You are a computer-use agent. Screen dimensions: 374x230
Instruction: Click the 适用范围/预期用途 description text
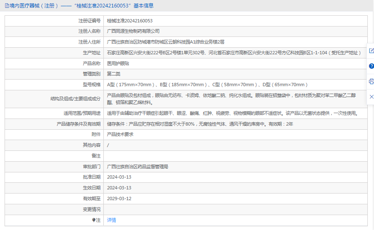232,113
